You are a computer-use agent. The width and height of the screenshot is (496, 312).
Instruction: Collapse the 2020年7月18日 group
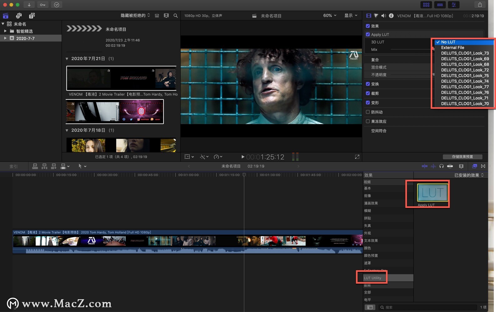point(67,130)
